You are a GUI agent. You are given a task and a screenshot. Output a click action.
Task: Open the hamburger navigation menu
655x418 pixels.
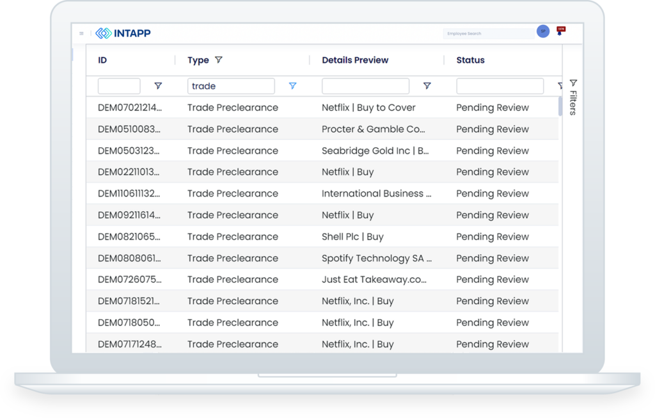click(81, 33)
